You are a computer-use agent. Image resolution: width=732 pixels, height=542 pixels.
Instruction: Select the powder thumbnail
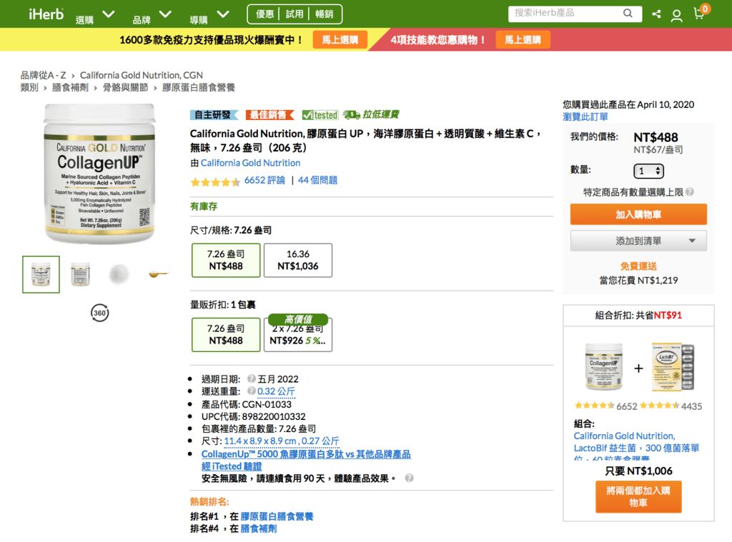click(119, 274)
